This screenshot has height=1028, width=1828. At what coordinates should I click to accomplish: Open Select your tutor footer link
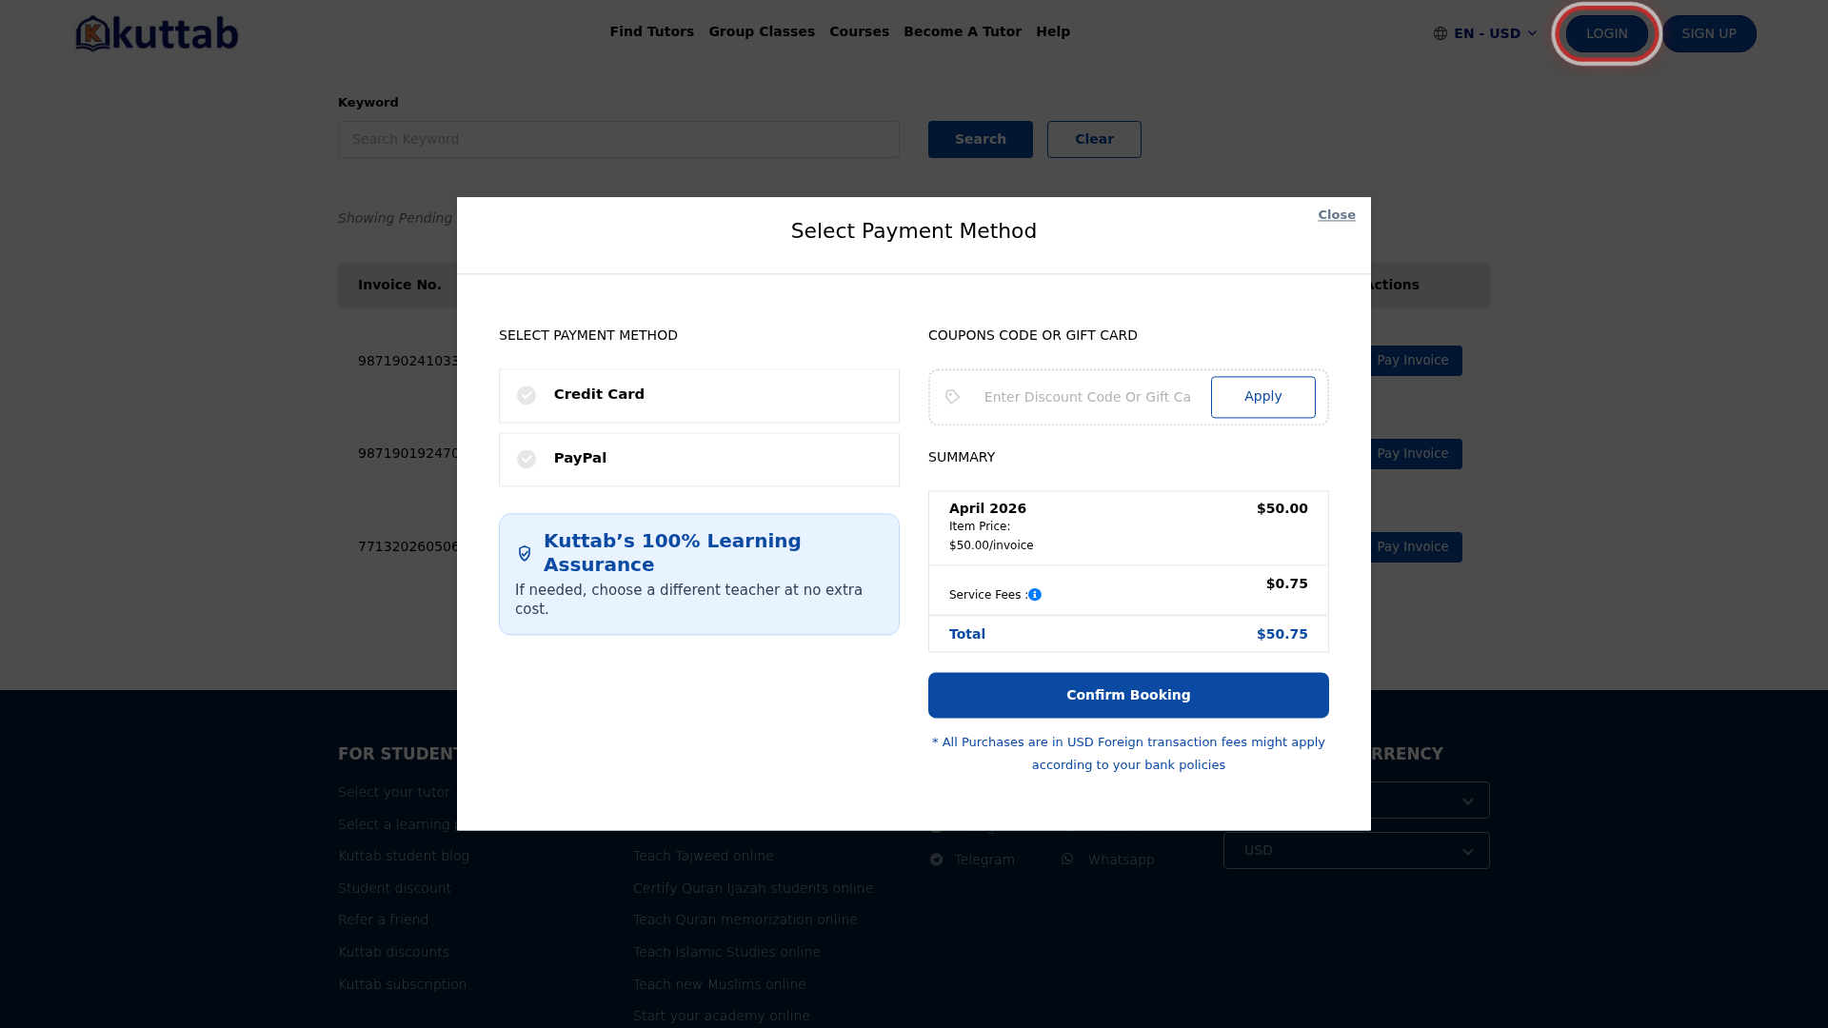click(394, 792)
